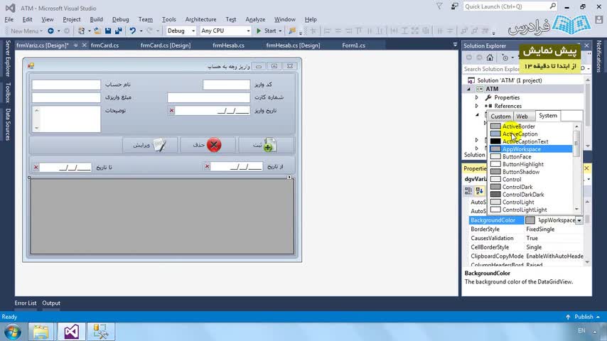Image resolution: width=607 pixels, height=341 pixels.
Task: Click the Save icon in the toolbar
Action: pos(108,31)
